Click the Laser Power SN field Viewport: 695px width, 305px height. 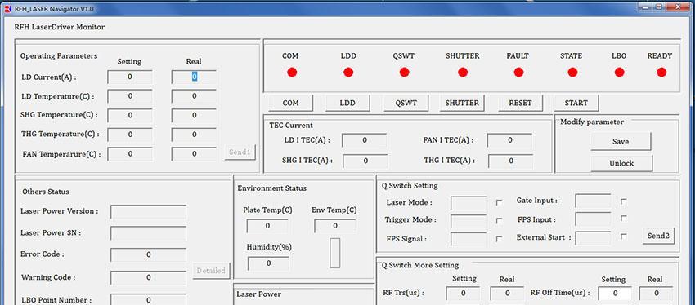coord(149,233)
